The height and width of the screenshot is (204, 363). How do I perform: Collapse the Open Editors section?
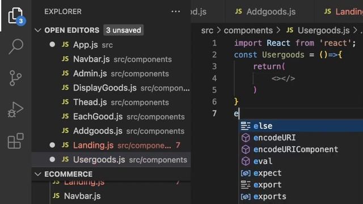tap(38, 30)
